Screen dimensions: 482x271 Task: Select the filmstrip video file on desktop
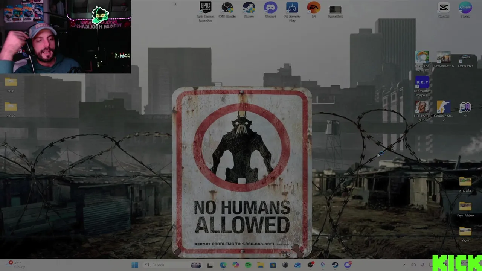[x=335, y=11]
